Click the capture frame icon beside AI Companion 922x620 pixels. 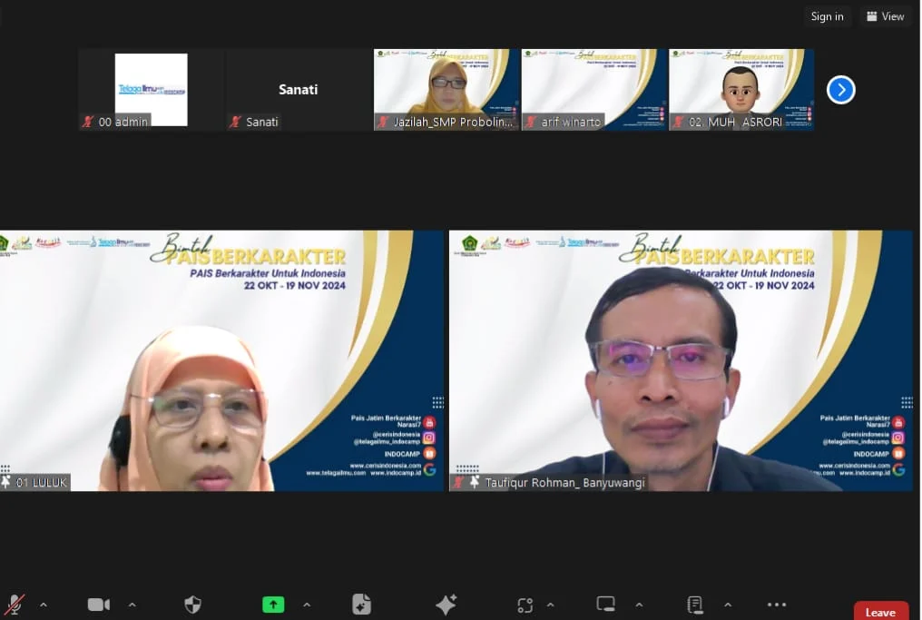525,603
